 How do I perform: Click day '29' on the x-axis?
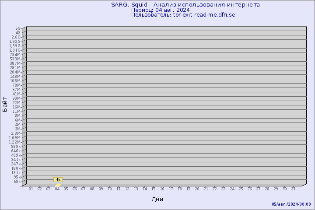tap(276, 189)
